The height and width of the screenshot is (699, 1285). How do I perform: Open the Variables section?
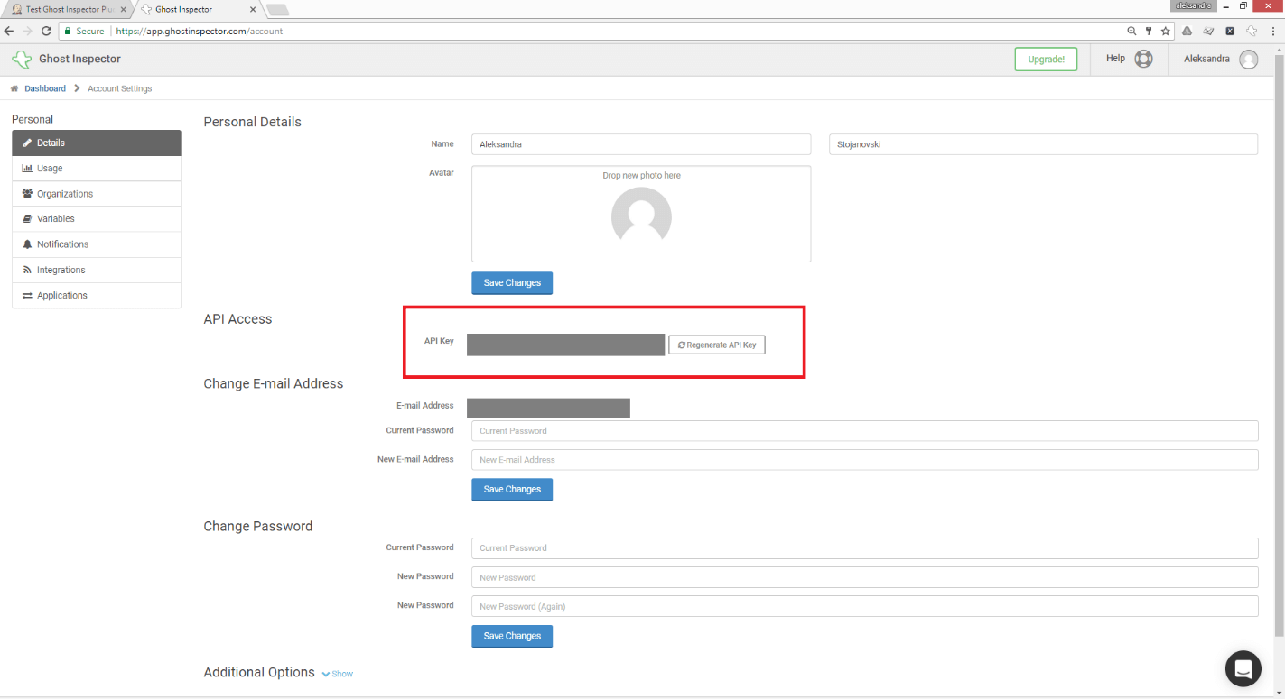(97, 219)
